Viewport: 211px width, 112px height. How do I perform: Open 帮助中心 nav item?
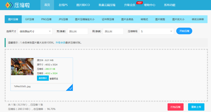150,5
